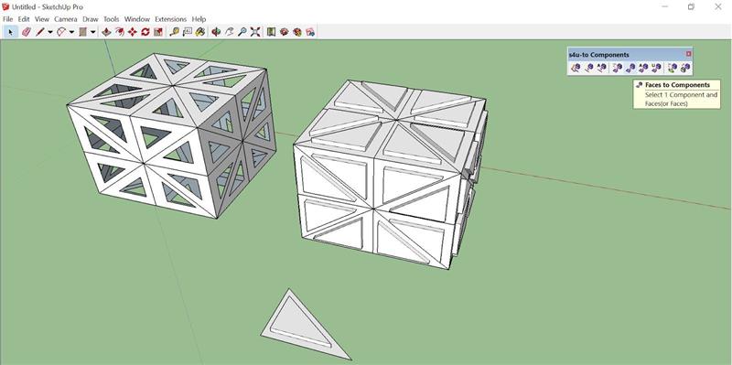This screenshot has height=365, width=732.
Task: Pick the pink Eraser tool
Action: click(27, 32)
